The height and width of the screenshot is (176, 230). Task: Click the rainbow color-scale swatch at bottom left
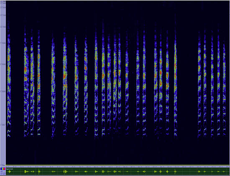3,169
